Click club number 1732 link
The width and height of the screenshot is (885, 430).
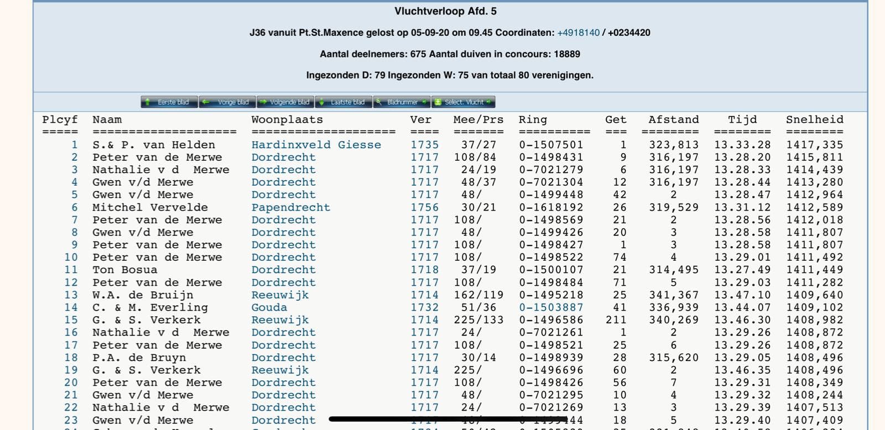coord(424,307)
